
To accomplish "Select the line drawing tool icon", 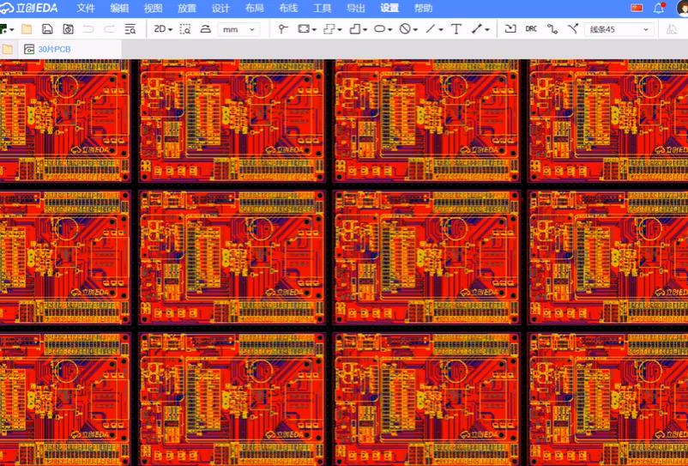I will point(431,29).
